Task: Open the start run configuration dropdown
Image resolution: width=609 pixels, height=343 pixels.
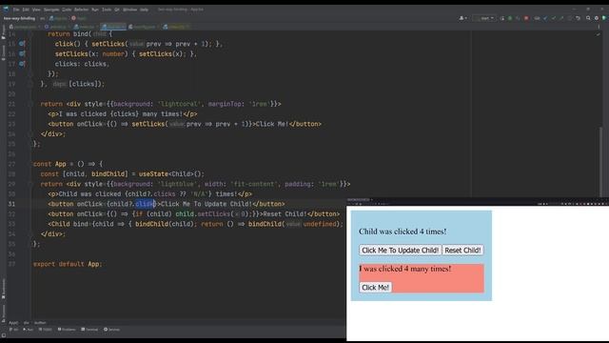Action: [x=484, y=18]
